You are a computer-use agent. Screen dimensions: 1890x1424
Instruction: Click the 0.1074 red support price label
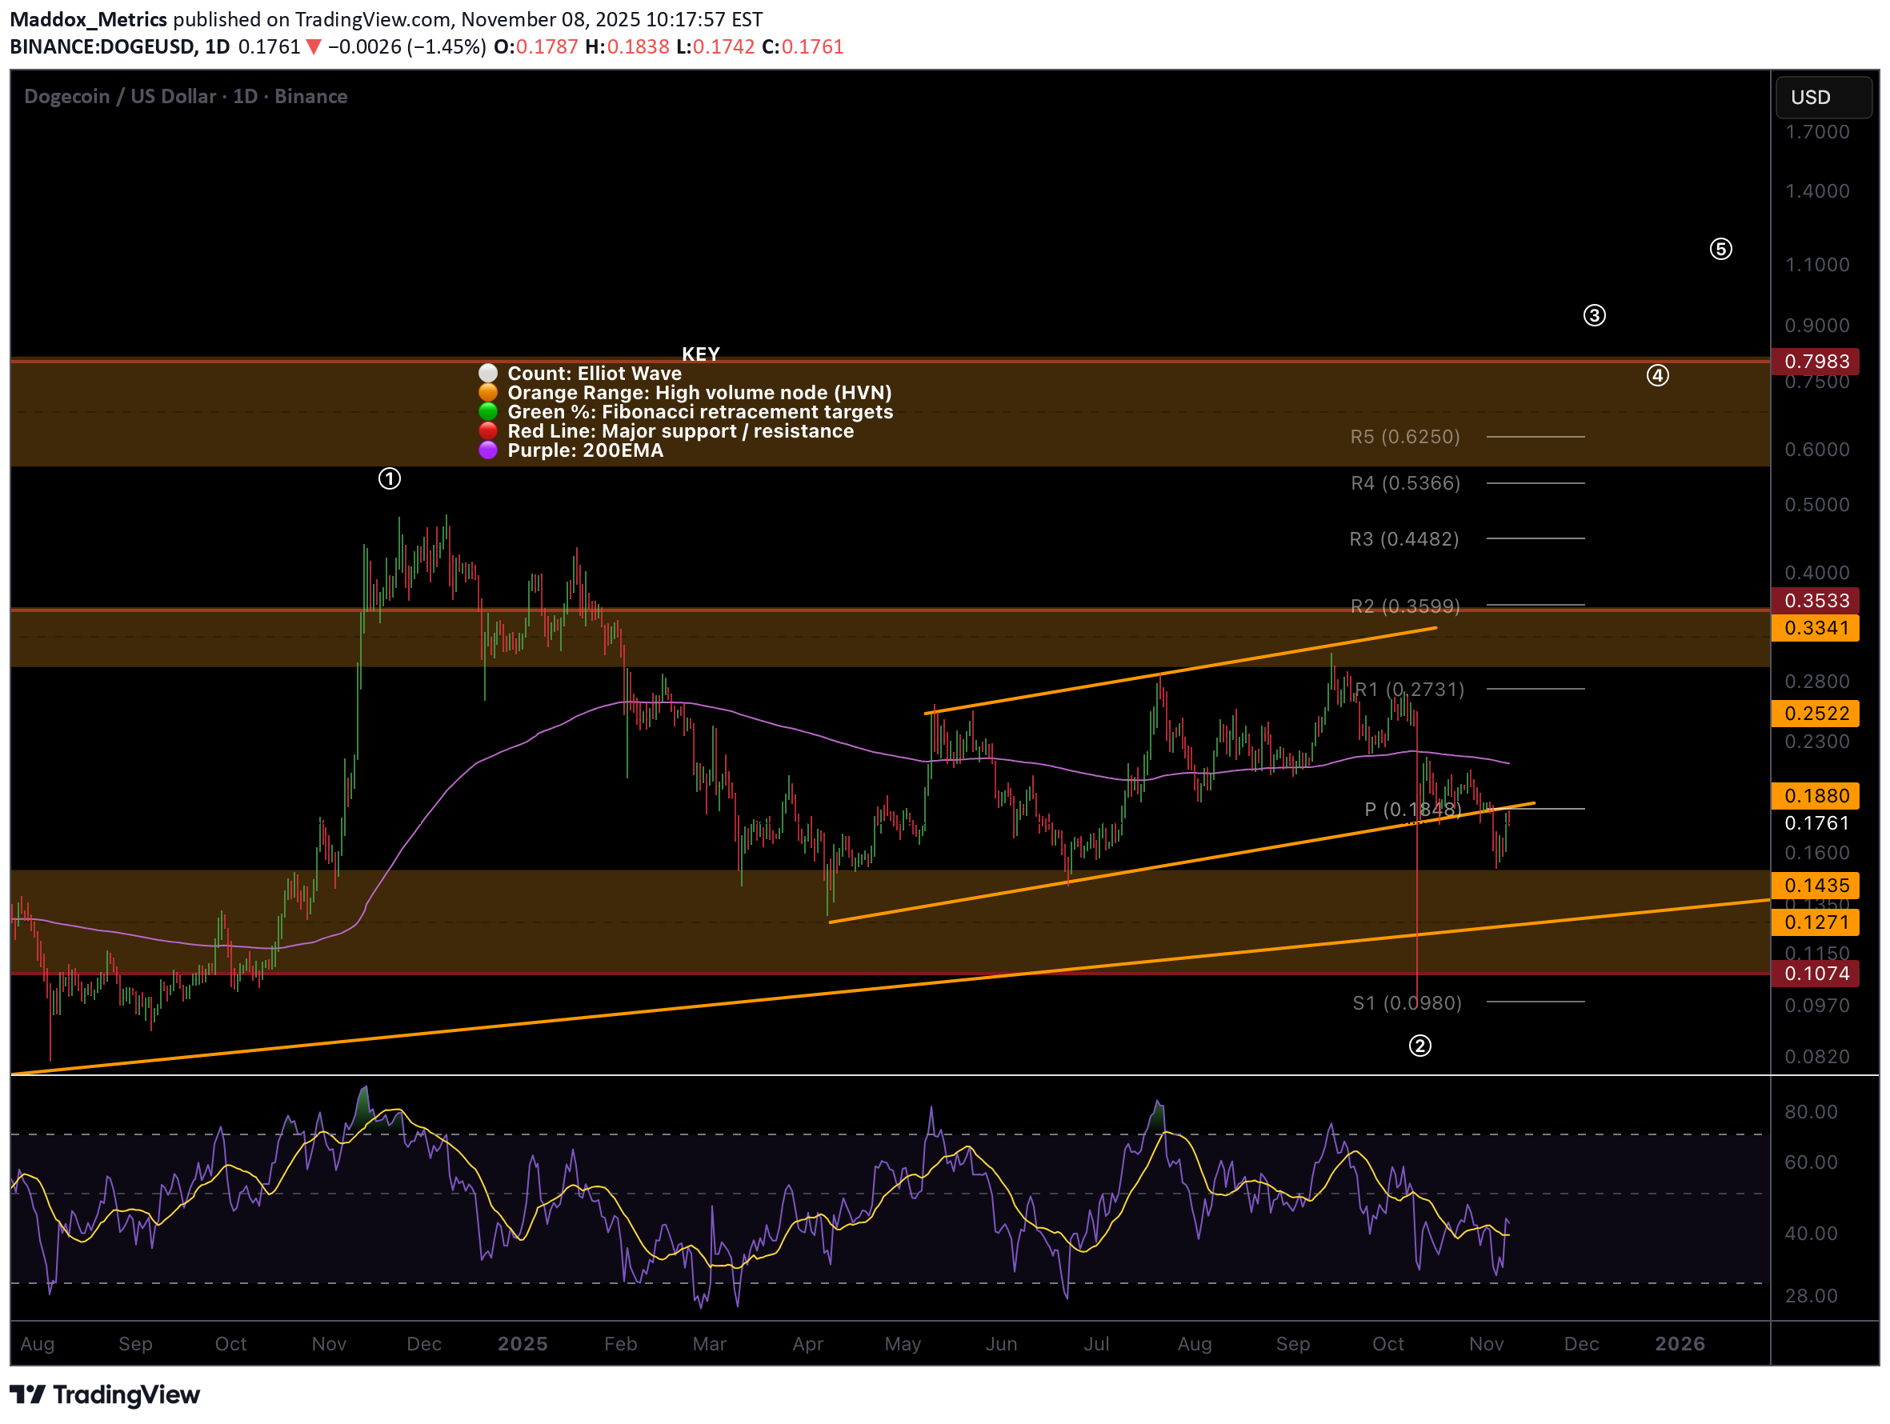click(x=1816, y=974)
